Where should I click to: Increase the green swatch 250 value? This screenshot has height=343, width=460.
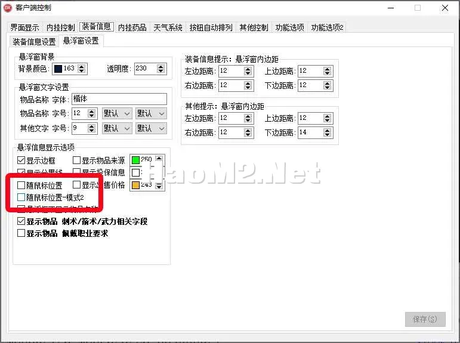159,158
